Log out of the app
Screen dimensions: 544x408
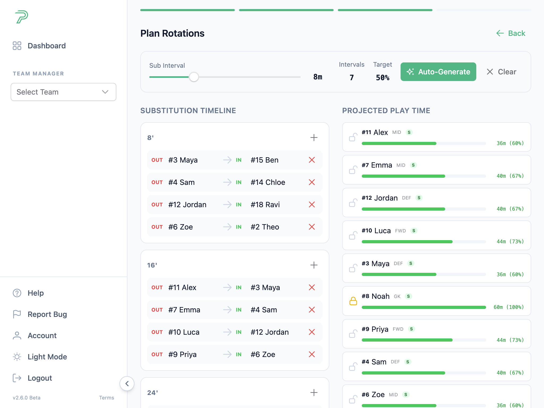tap(32, 378)
